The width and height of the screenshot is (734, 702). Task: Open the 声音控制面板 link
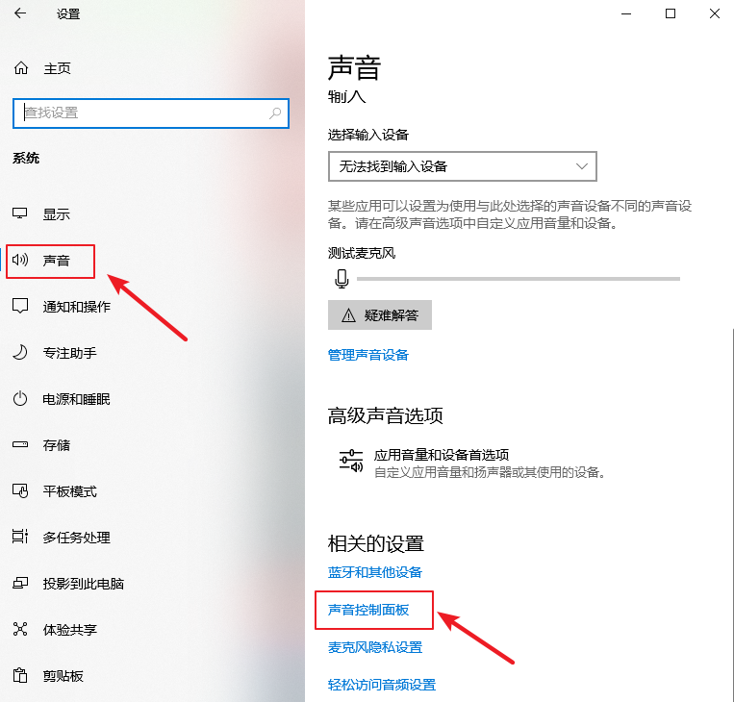(368, 610)
